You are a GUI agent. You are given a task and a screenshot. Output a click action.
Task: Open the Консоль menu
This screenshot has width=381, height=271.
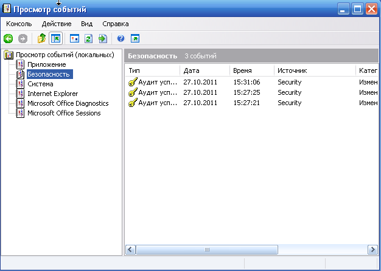pyautogui.click(x=19, y=24)
